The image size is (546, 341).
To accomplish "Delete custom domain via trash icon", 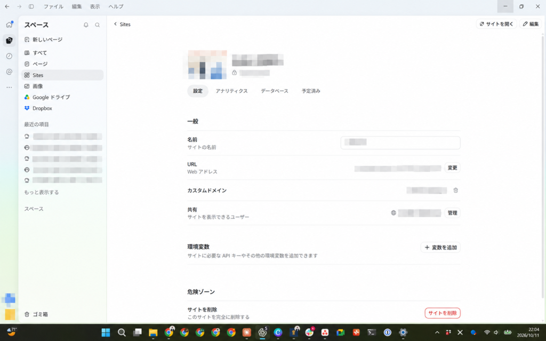I will 455,191.
